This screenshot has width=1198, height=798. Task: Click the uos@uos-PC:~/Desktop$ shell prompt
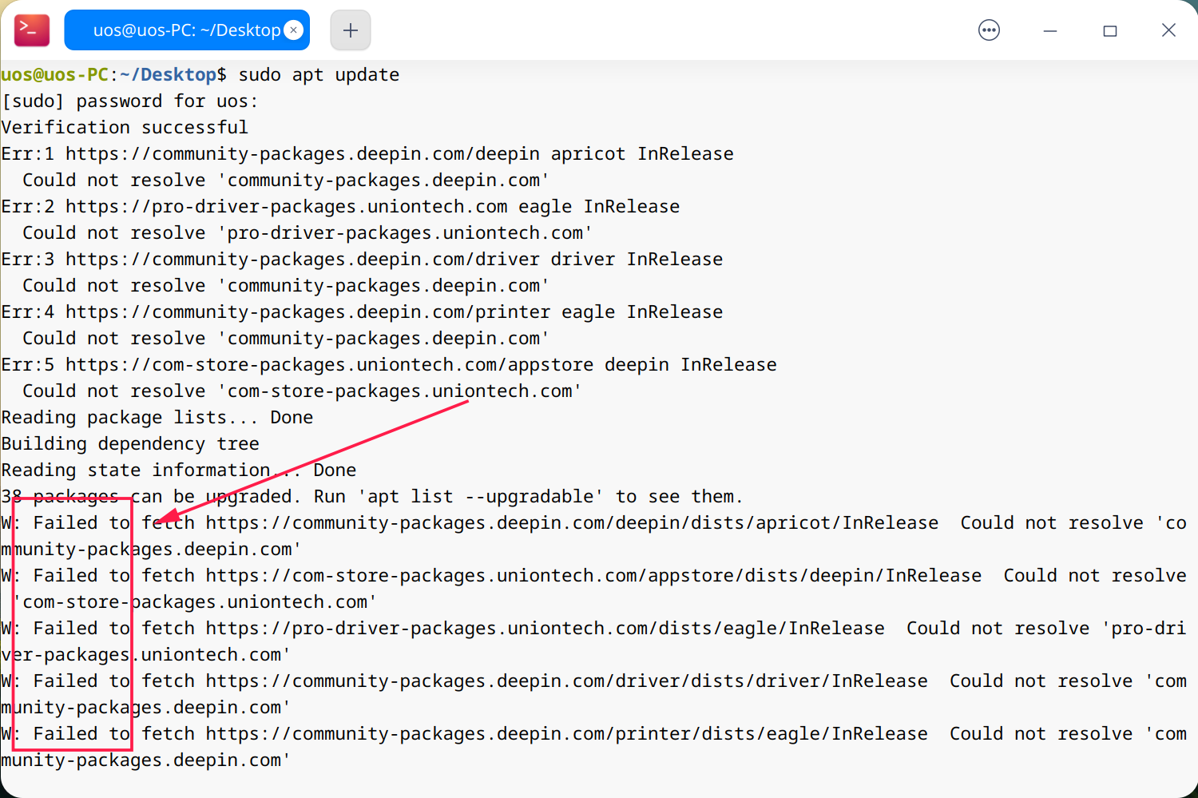[x=114, y=75]
